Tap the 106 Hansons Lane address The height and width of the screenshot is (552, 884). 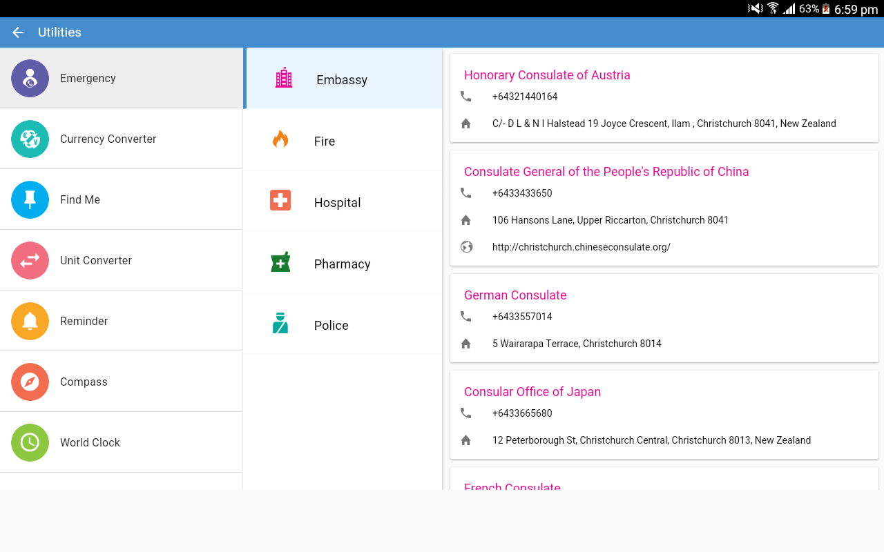(x=611, y=220)
